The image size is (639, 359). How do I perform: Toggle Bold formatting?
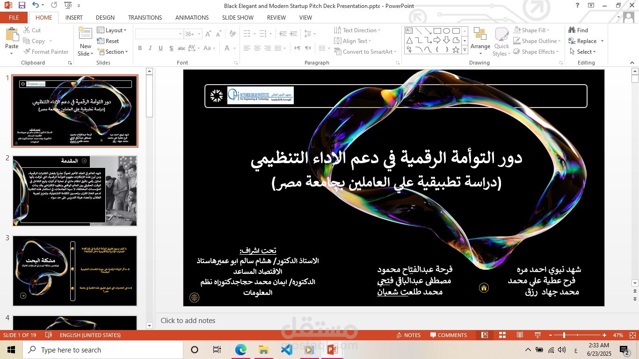[140, 48]
